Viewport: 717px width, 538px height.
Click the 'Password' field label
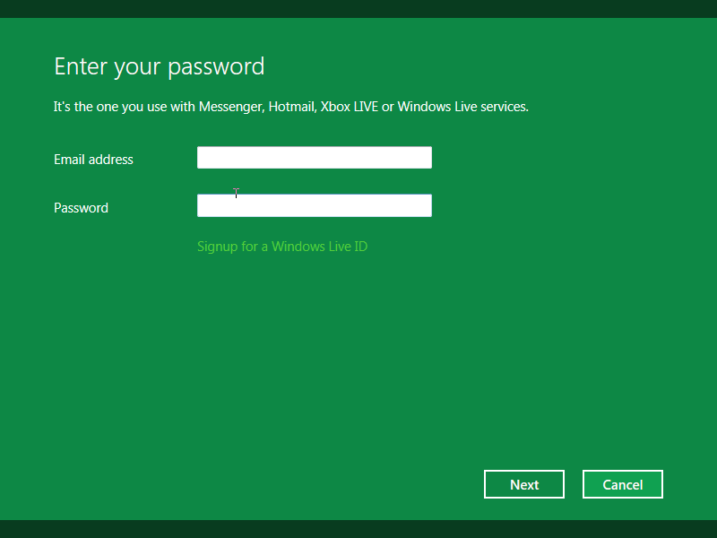81,208
